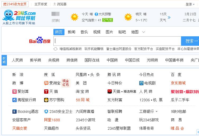
Task: Click the 携程旅行网 blue icon
Action: click(x=15, y=100)
